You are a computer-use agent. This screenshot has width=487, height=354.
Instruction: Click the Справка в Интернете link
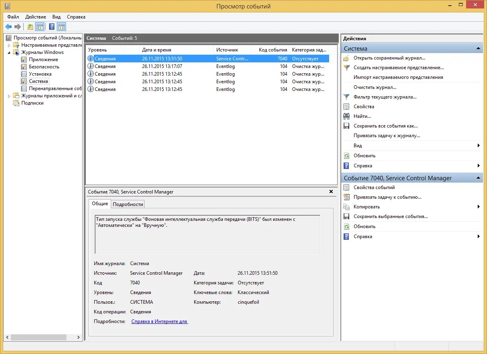pyautogui.click(x=160, y=321)
